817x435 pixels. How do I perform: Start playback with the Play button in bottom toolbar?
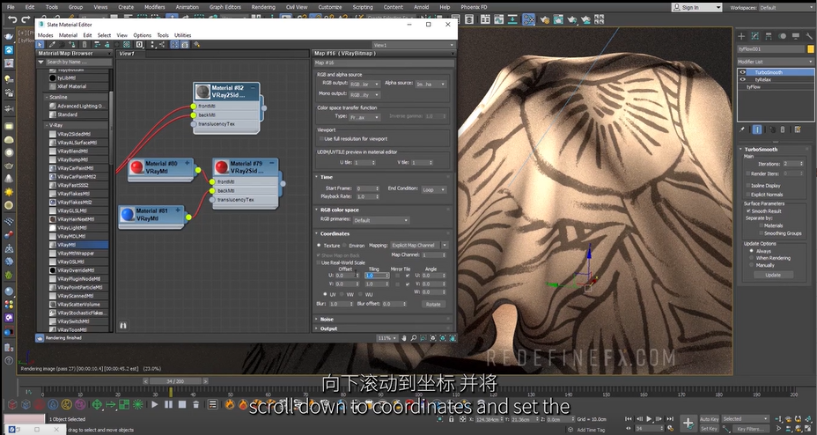click(x=155, y=404)
